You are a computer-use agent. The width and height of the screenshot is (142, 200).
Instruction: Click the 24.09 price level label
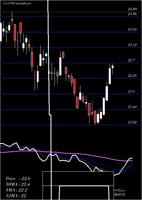132,9
